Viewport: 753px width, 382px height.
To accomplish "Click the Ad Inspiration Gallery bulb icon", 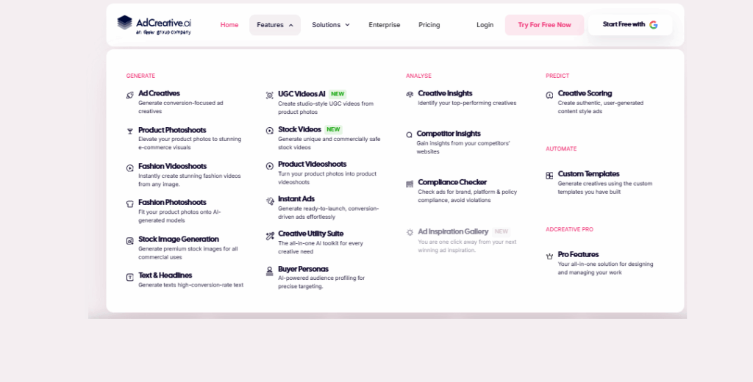I will coord(410,232).
